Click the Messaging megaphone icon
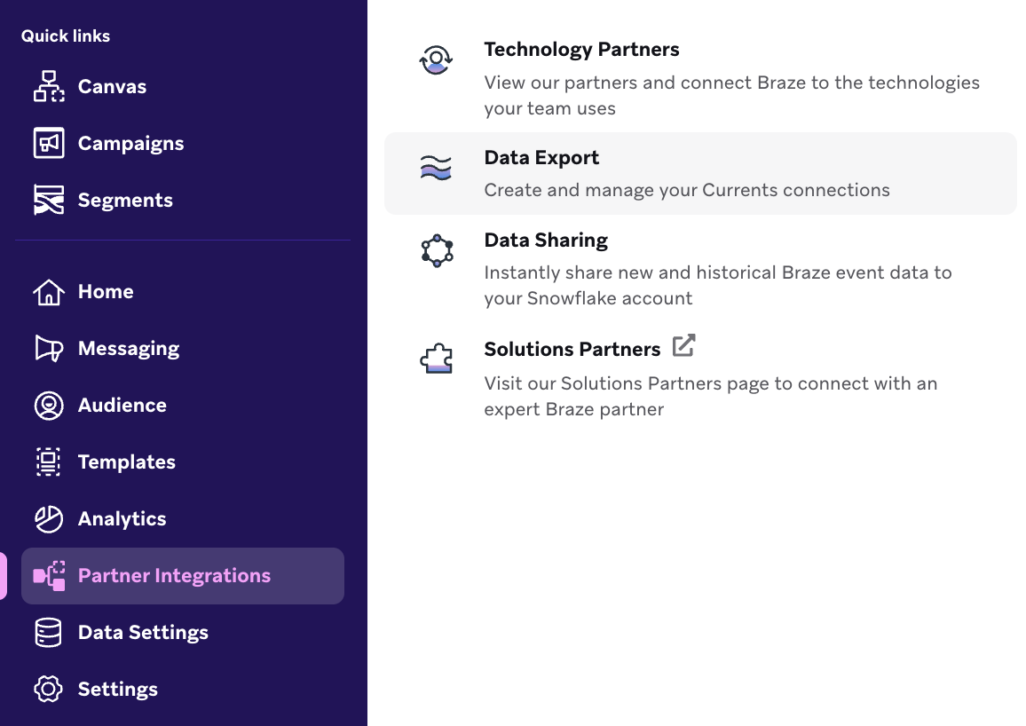This screenshot has height=726, width=1026. click(x=49, y=349)
